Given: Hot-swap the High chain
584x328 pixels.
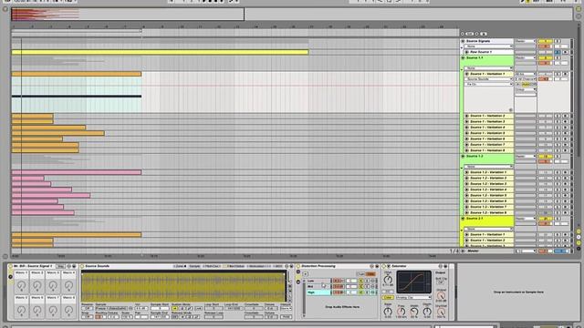Looking at the screenshot, I should [x=372, y=292].
